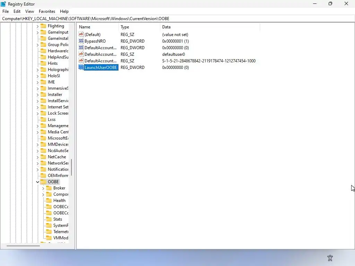
Task: Select the string icon of defaultuser0 row
Action: pyautogui.click(x=81, y=54)
